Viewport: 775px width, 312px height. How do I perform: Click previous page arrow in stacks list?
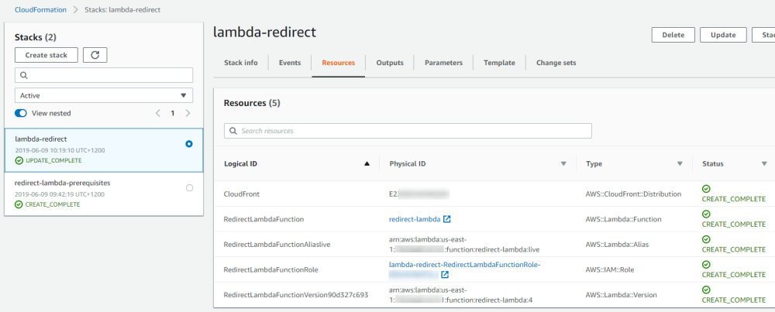click(x=158, y=113)
